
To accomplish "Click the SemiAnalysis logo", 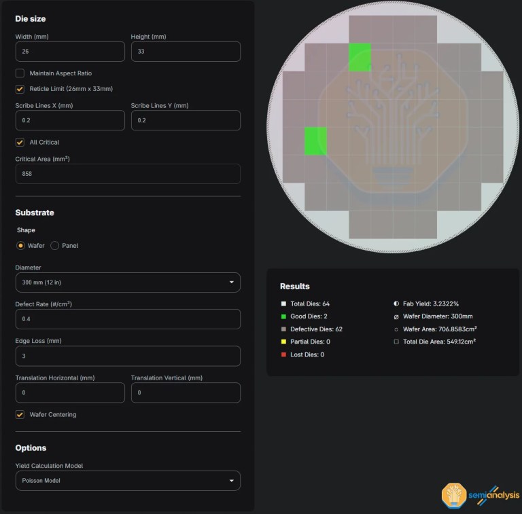I will tap(480, 495).
